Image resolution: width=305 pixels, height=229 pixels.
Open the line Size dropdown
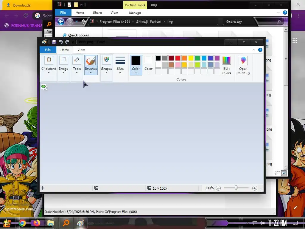(x=120, y=65)
